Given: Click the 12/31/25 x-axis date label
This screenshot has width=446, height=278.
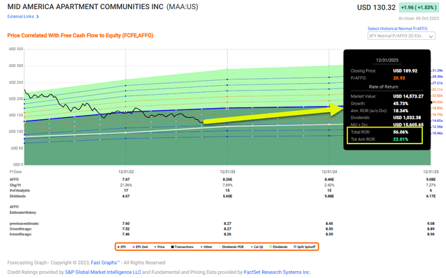Looking at the screenshot, I should [431, 171].
